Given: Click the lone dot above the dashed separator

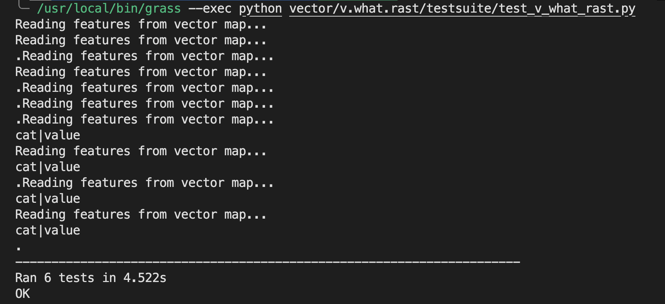Looking at the screenshot, I should [x=19, y=248].
